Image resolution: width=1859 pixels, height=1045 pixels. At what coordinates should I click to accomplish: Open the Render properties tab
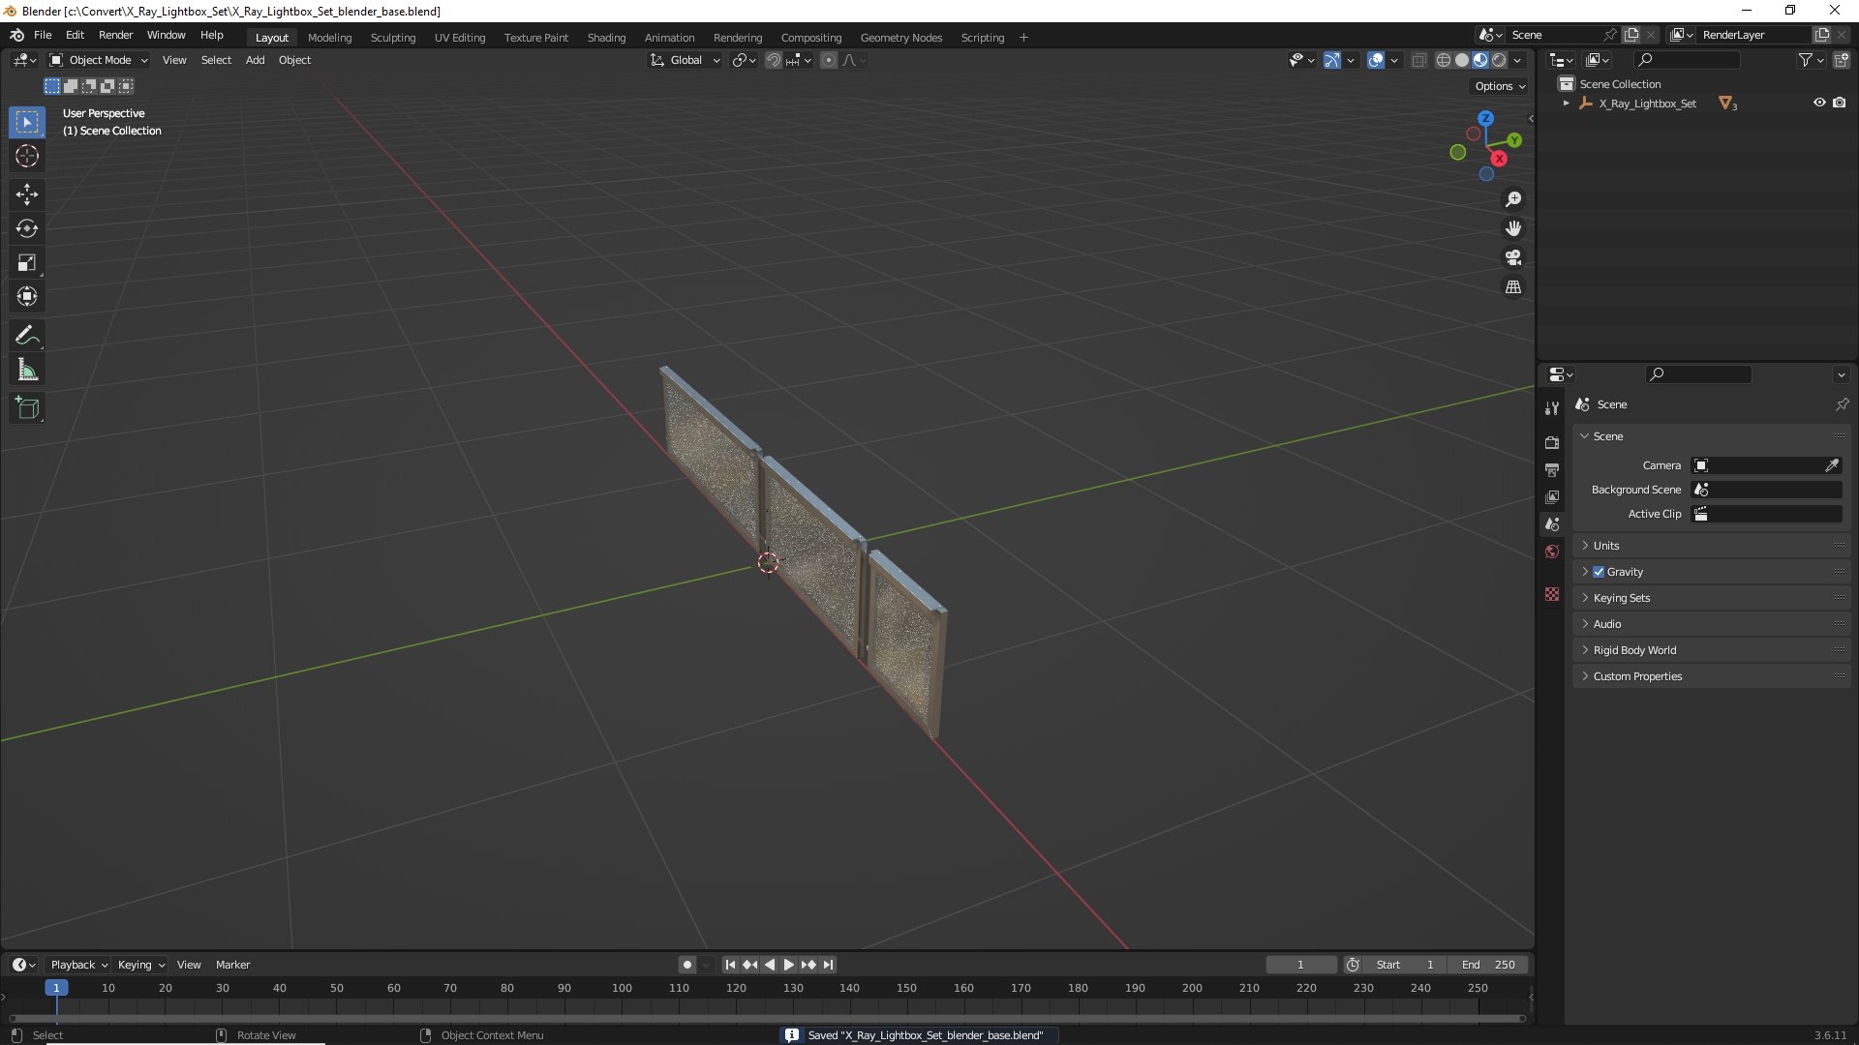[1552, 442]
